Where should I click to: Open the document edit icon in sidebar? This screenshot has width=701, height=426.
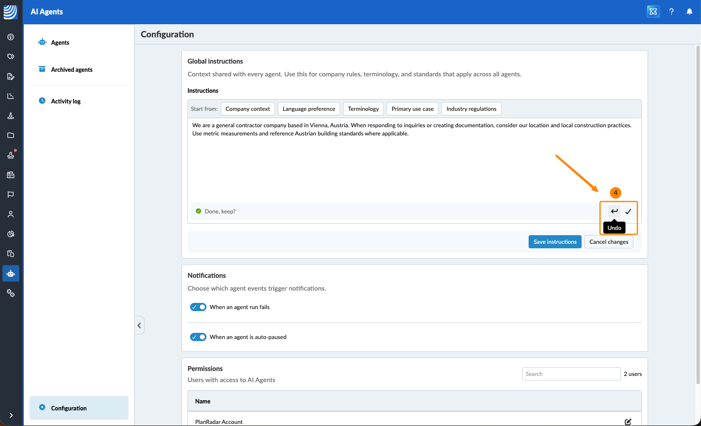(x=11, y=76)
